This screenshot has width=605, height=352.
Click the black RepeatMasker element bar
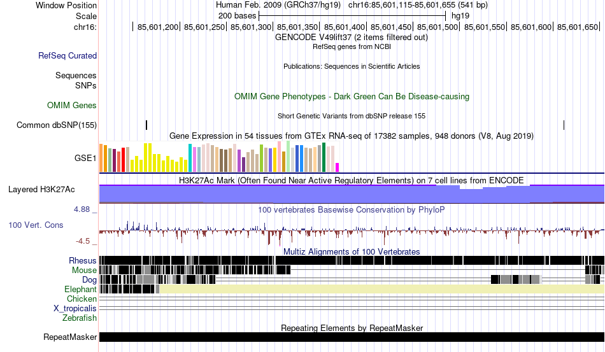click(352, 337)
